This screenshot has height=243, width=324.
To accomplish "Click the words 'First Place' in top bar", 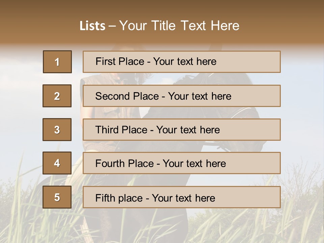I will 120,61.
